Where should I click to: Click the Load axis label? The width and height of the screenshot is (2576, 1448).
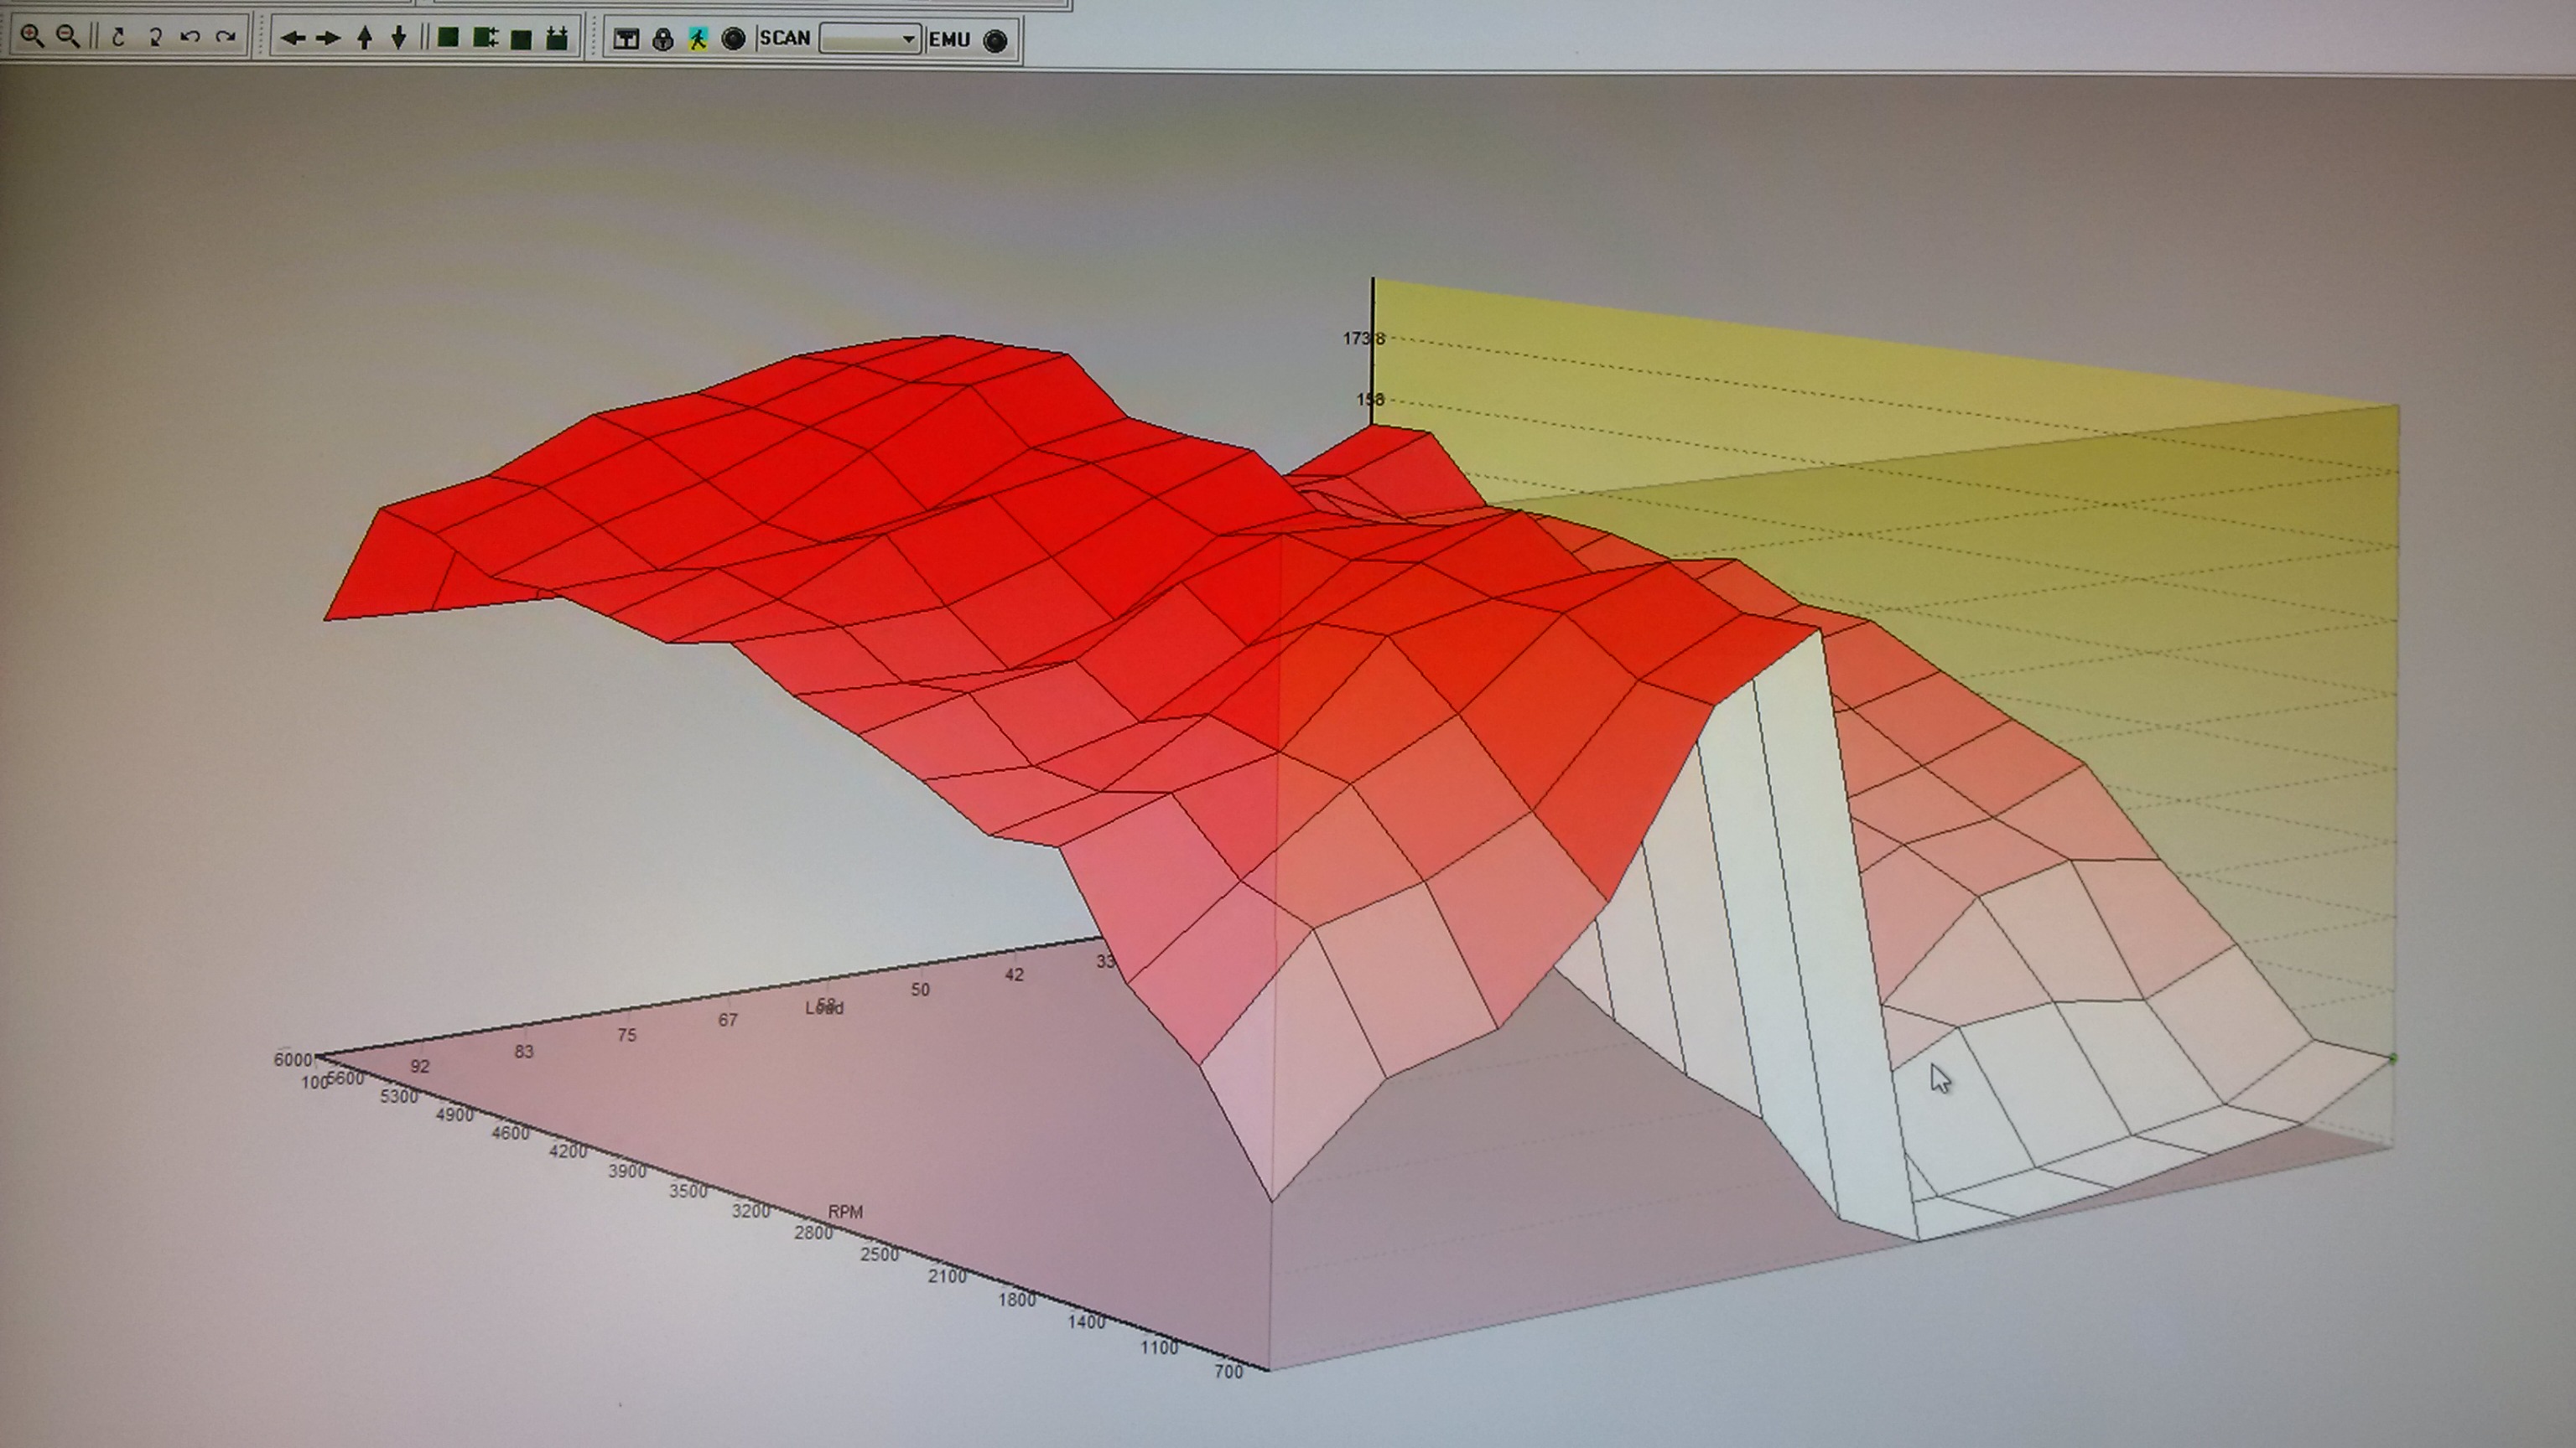825,1008
